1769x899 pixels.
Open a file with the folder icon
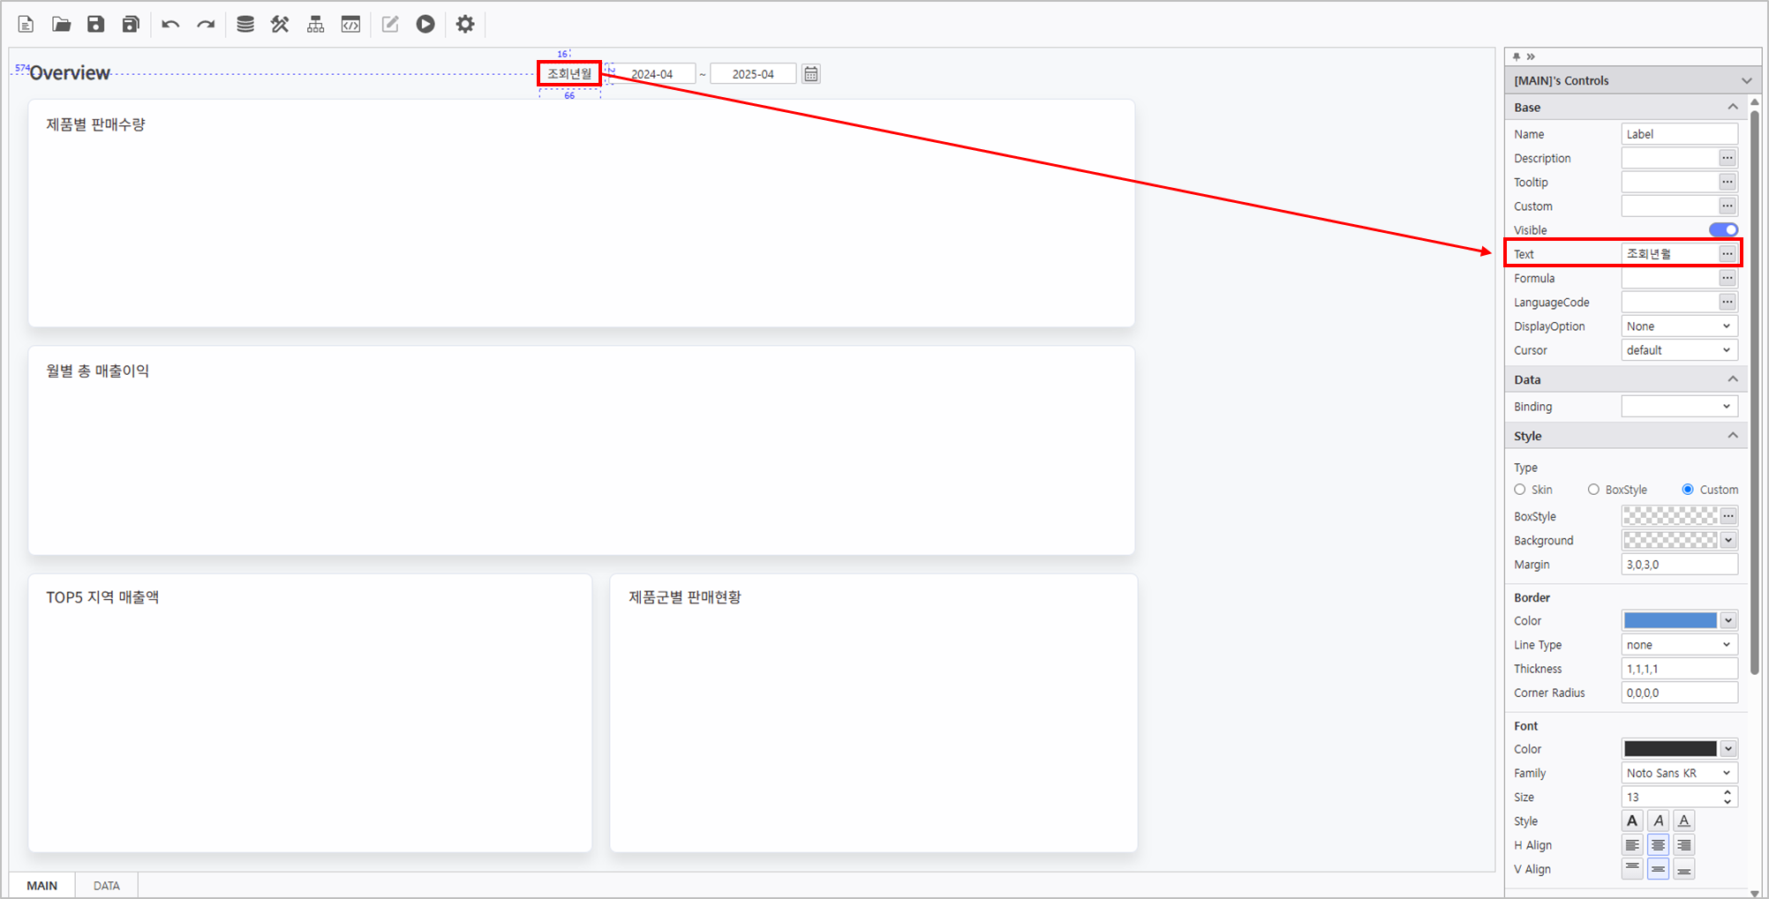coord(61,24)
